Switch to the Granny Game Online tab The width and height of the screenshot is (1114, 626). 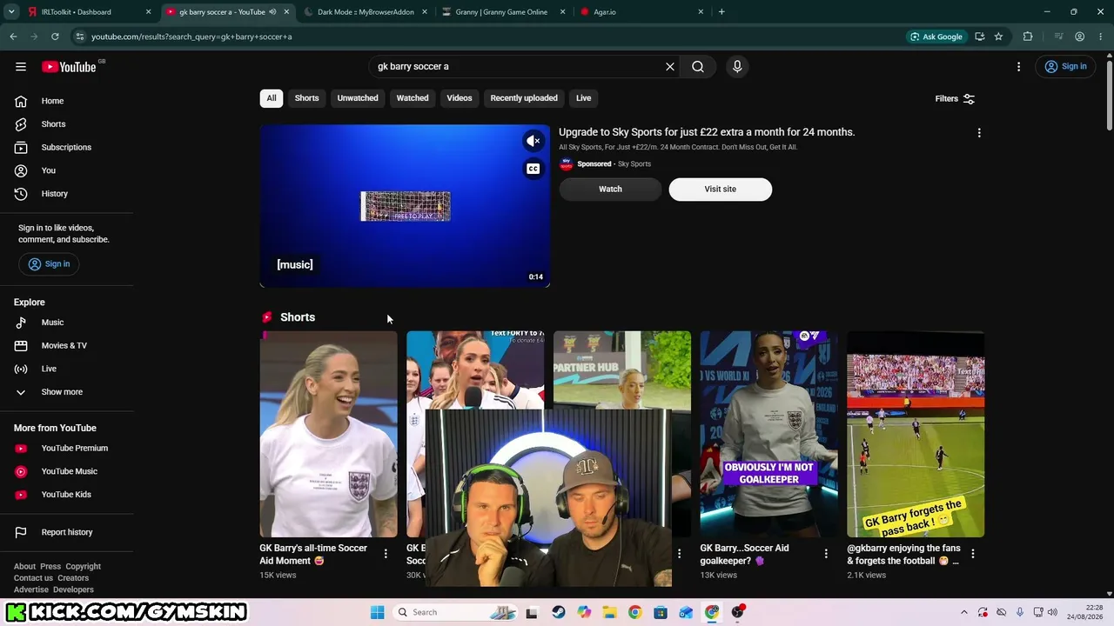[x=502, y=12]
